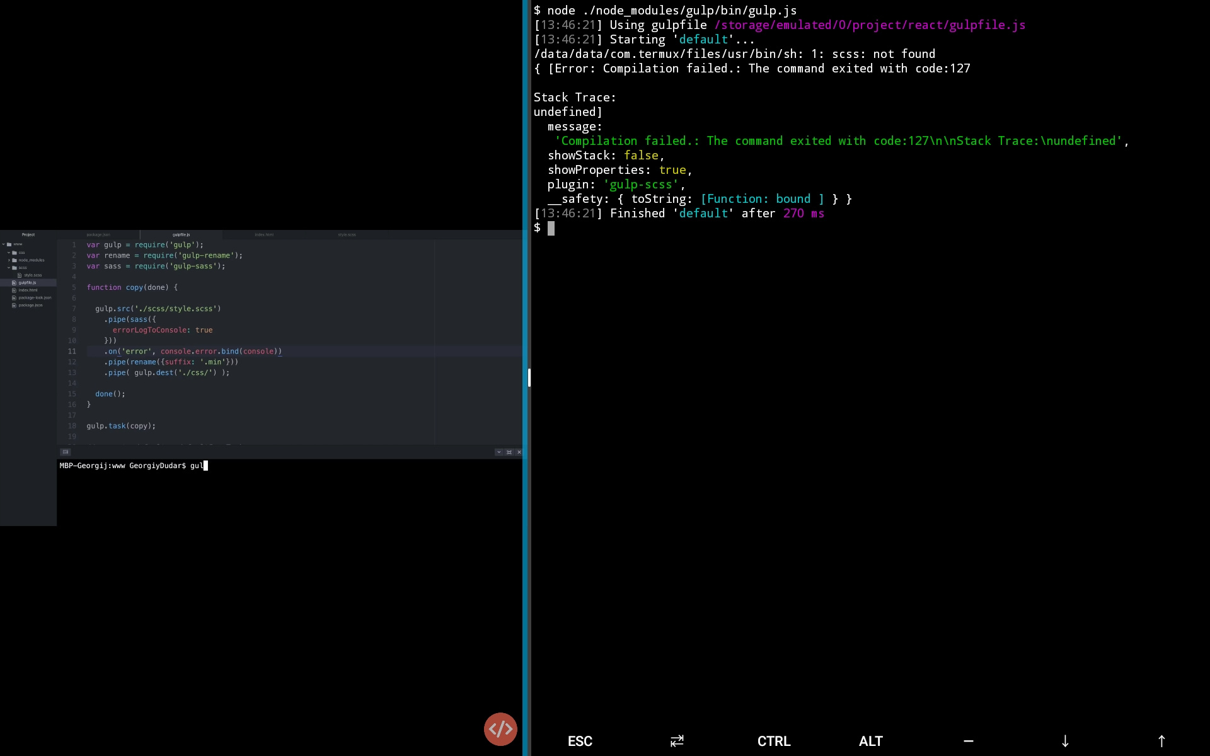Click the '270 ms' duration text
The width and height of the screenshot is (1210, 756).
coord(804,214)
